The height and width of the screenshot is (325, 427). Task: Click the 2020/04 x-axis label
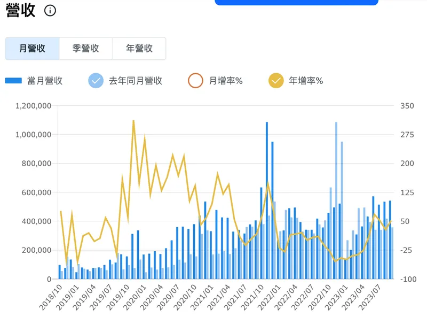point(152,297)
